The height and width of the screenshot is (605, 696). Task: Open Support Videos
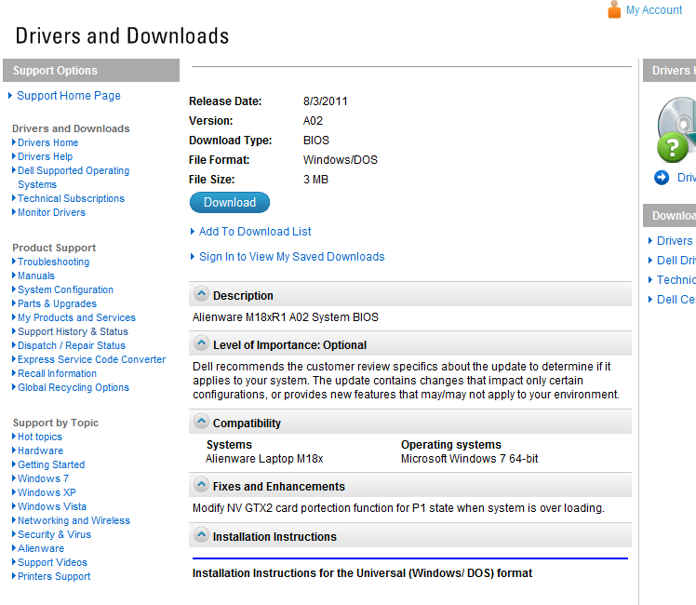coord(52,562)
